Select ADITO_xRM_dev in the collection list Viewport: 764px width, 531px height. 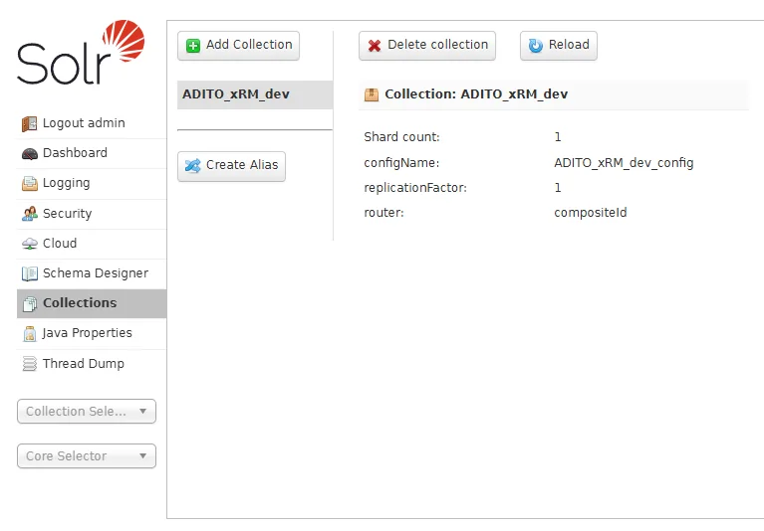pyautogui.click(x=255, y=94)
